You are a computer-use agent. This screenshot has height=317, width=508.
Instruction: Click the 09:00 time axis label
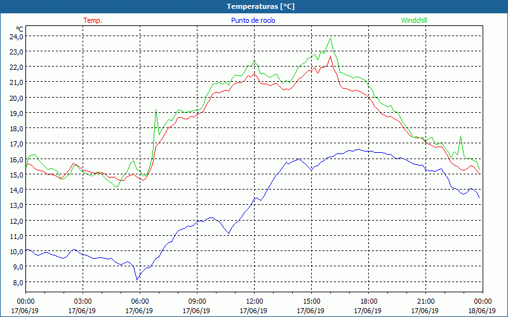[197, 301]
